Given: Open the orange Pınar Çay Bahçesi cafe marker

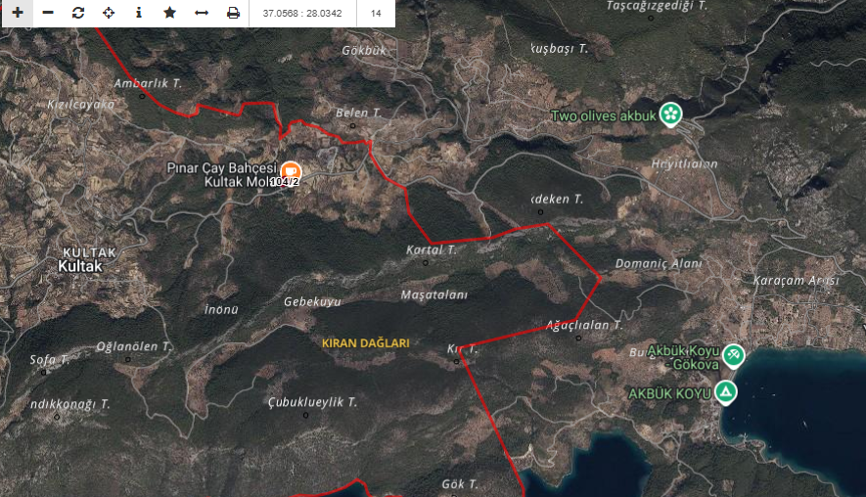Looking at the screenshot, I should click(291, 170).
